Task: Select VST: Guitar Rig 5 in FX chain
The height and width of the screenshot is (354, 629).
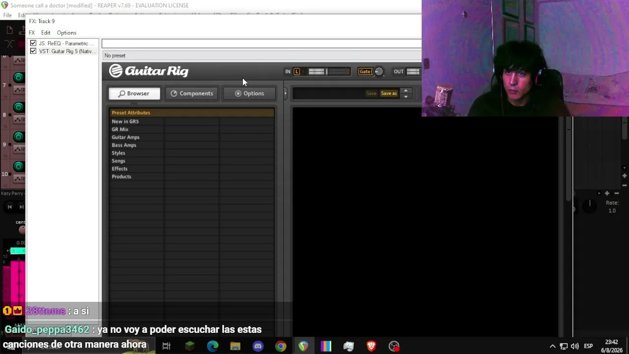Action: tap(66, 51)
